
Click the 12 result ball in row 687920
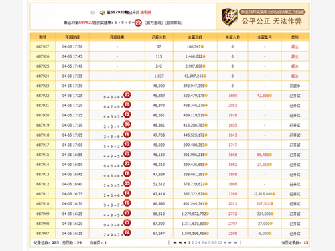coord(127,114)
